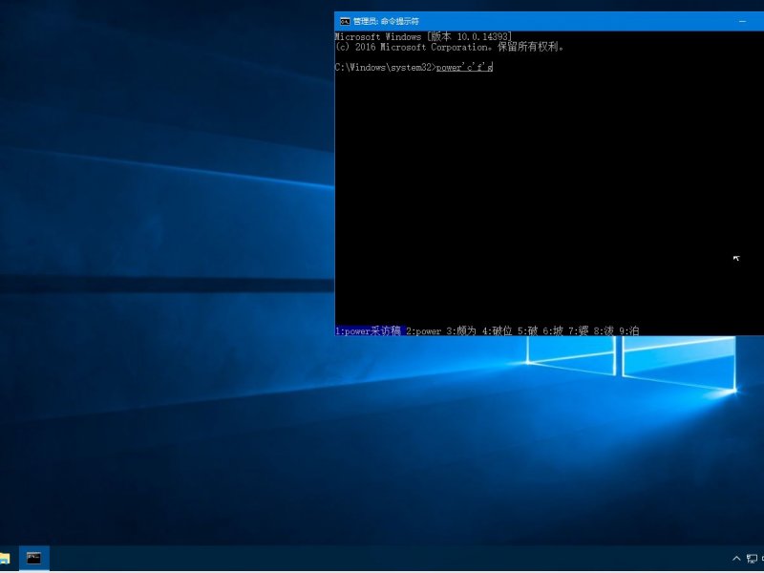Click the C:\Windows\system32> prompt text

click(386, 68)
